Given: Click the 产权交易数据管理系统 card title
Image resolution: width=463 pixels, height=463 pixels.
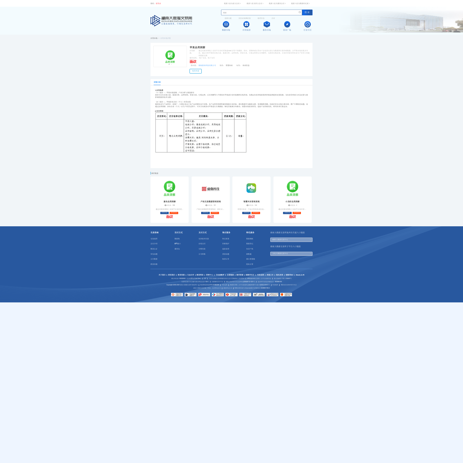Looking at the screenshot, I should click(x=211, y=201).
